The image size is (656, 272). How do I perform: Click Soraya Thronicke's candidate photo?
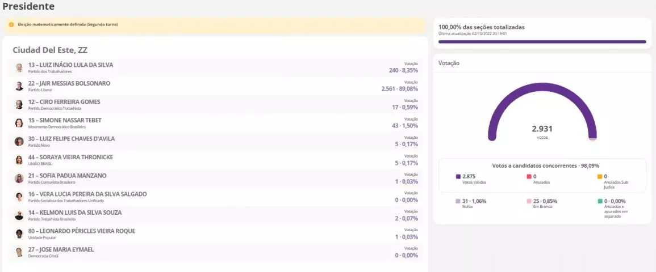[x=19, y=160]
